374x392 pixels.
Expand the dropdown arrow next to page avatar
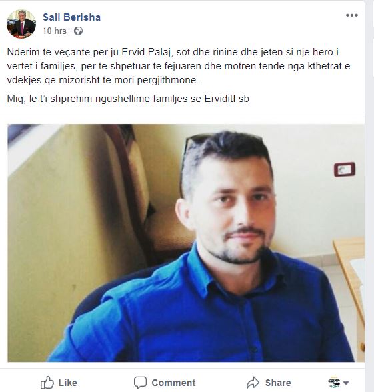(346, 383)
